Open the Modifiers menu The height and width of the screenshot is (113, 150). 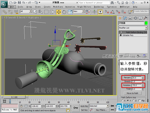[x=58, y=7]
